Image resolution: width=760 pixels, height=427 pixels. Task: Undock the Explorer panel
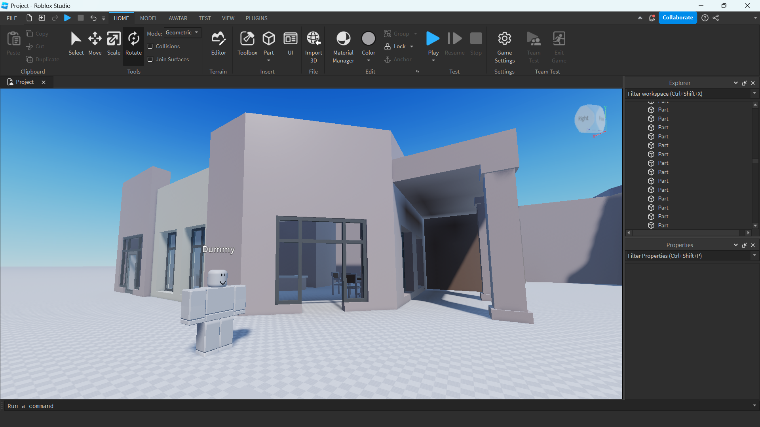(x=744, y=83)
